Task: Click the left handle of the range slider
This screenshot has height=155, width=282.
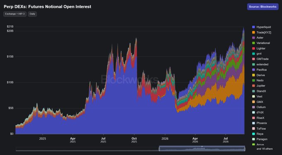Action: (x=159, y=149)
